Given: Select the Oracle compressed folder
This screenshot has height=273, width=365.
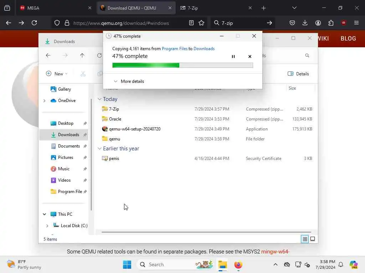Looking at the screenshot, I should pos(207,119).
